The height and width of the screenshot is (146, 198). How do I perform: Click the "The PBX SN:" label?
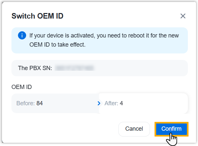click(35, 68)
